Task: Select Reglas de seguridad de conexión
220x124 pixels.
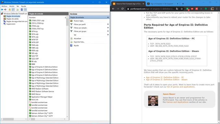Action: click(17, 21)
